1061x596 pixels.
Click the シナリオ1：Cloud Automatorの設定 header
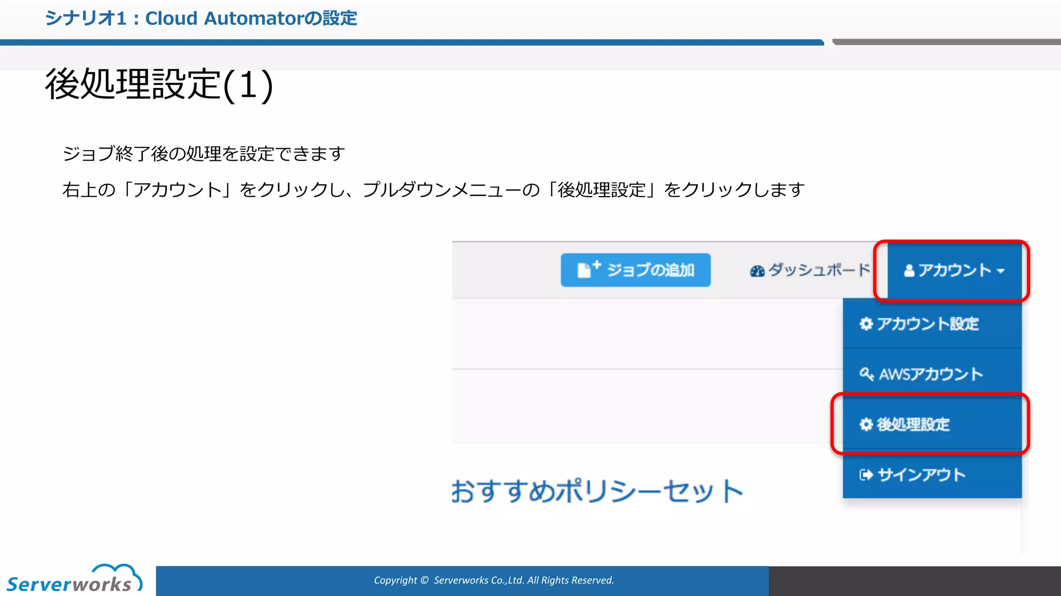tap(201, 19)
